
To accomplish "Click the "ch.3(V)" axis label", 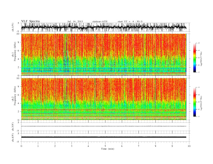I will click(x=13, y=127).
